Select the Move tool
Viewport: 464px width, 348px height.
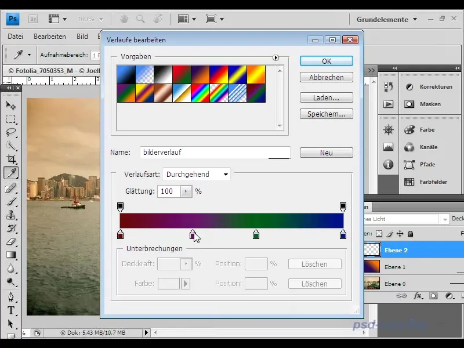click(x=11, y=106)
